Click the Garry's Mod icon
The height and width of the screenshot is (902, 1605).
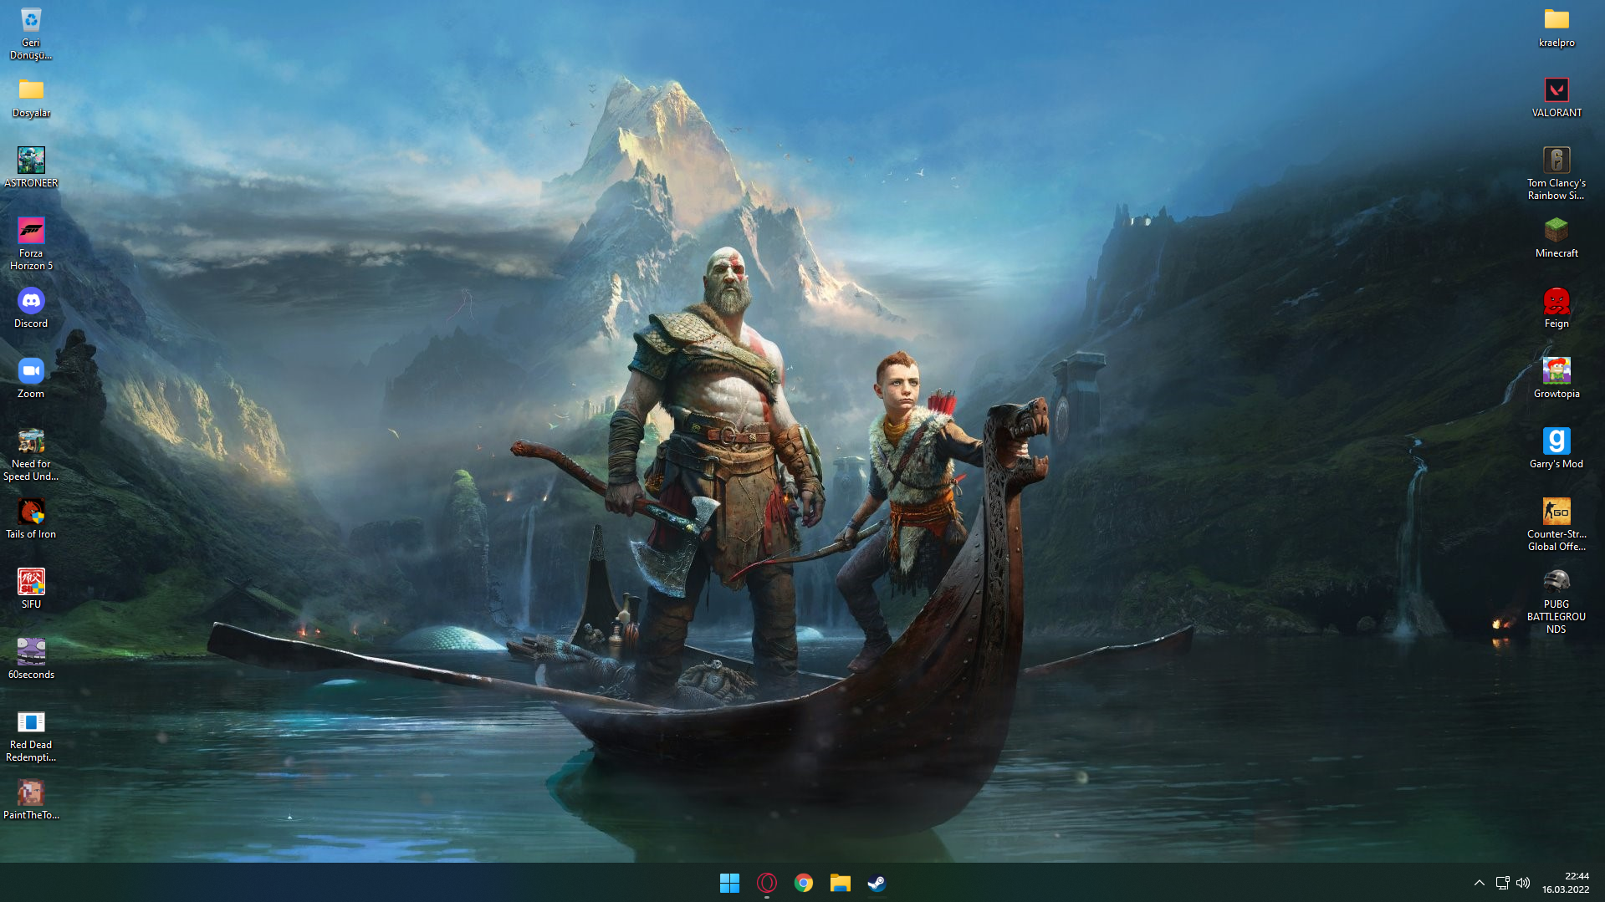click(x=1556, y=448)
